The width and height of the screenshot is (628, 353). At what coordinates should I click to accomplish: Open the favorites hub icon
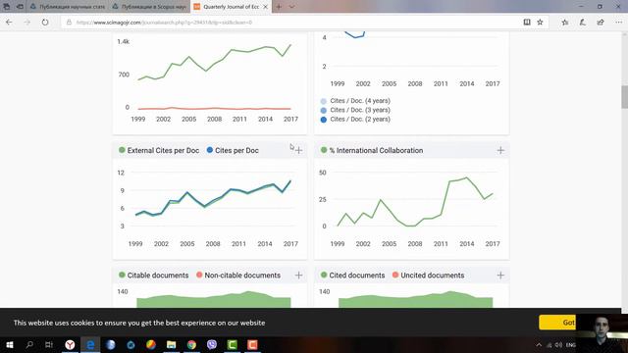pyautogui.click(x=565, y=23)
